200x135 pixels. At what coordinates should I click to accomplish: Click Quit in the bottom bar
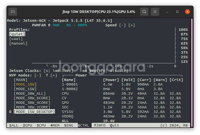[115, 125]
